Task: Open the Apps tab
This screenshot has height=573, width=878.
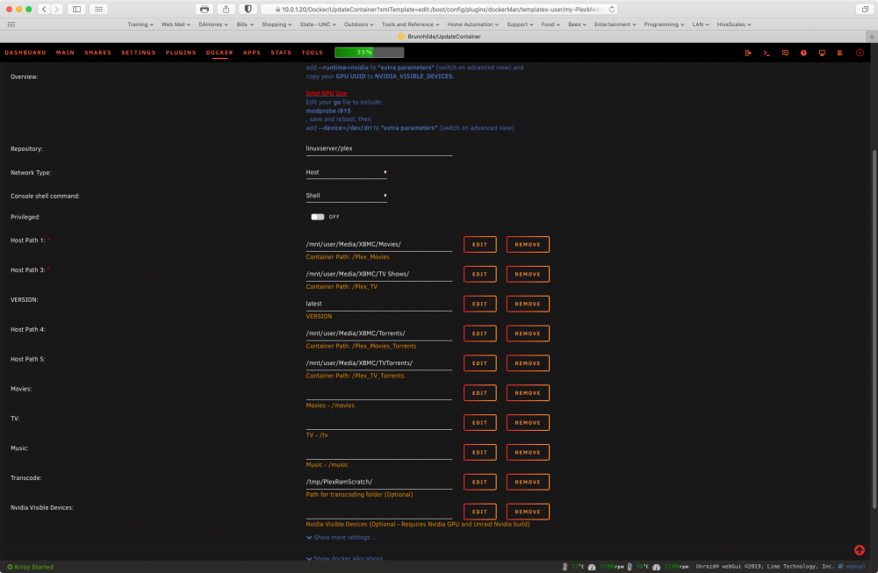Action: [x=251, y=53]
